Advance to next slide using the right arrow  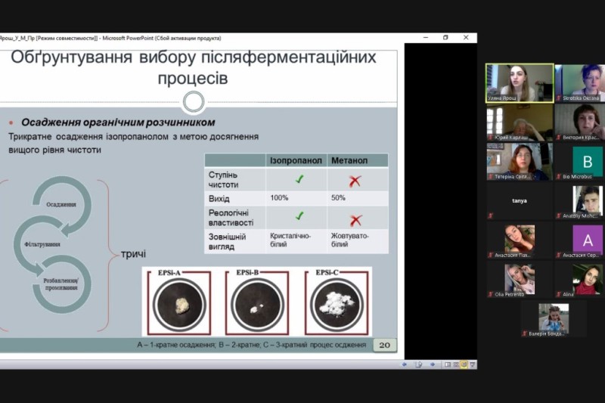[433, 364]
